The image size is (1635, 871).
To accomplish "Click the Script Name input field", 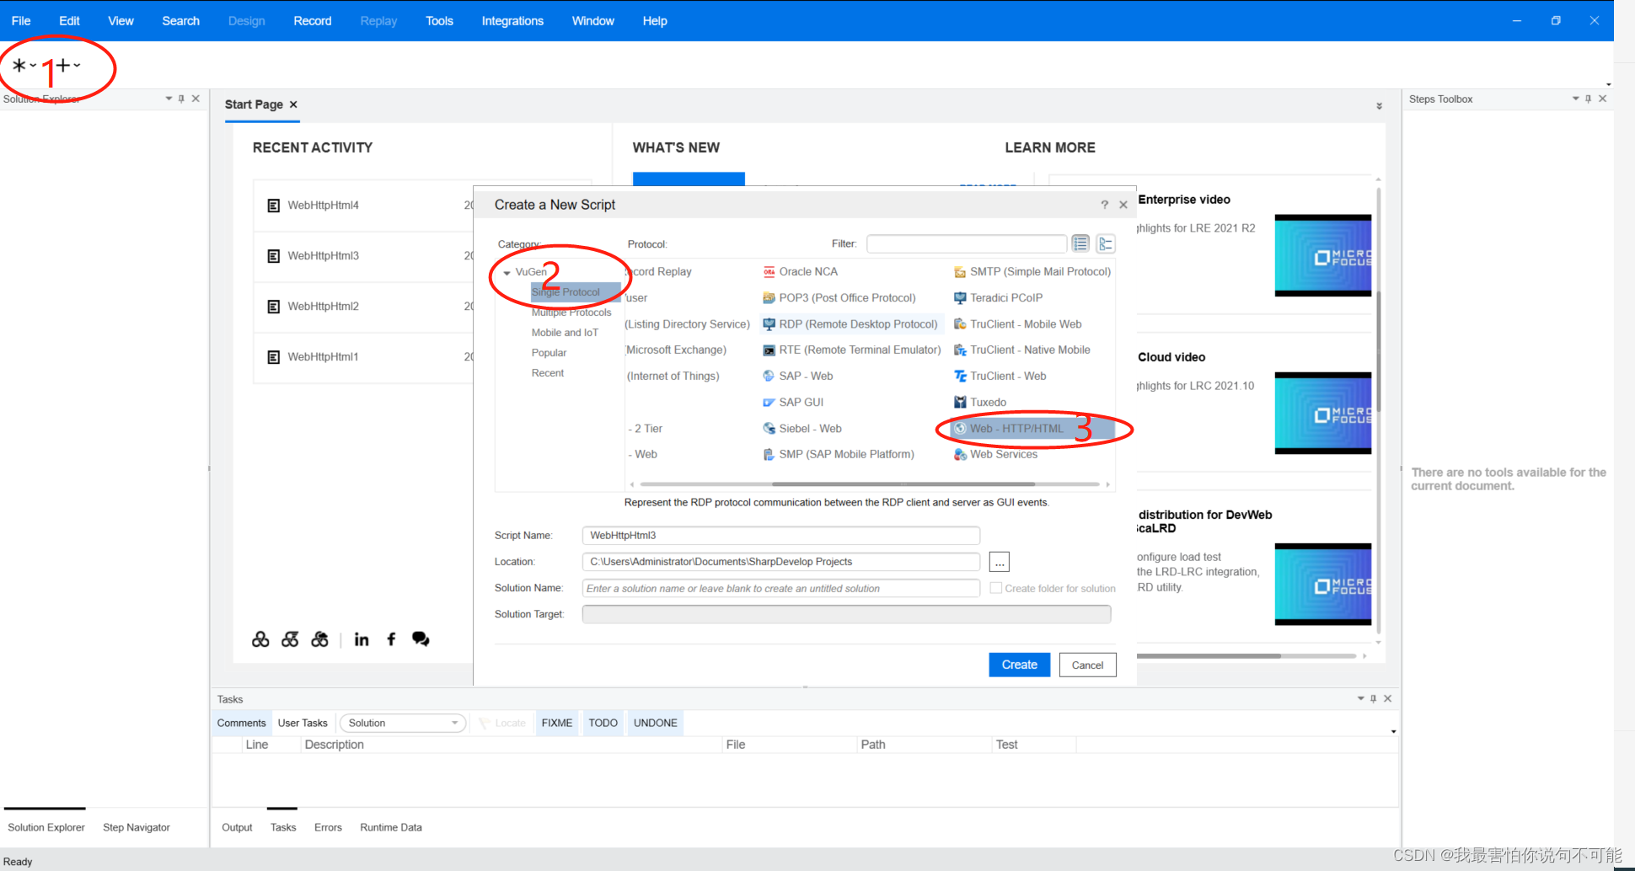I will (x=780, y=536).
